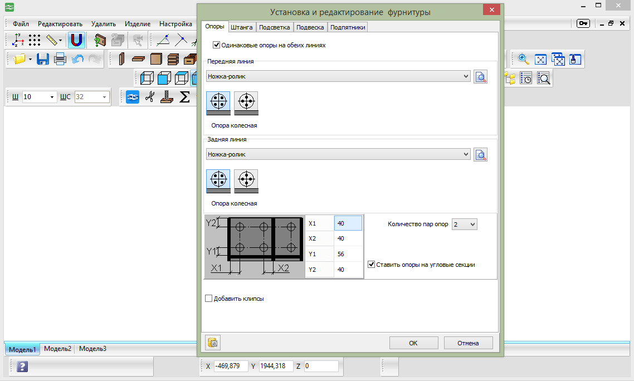Uncheck 'Ставить опоры на угловые секции'

[x=371, y=264]
